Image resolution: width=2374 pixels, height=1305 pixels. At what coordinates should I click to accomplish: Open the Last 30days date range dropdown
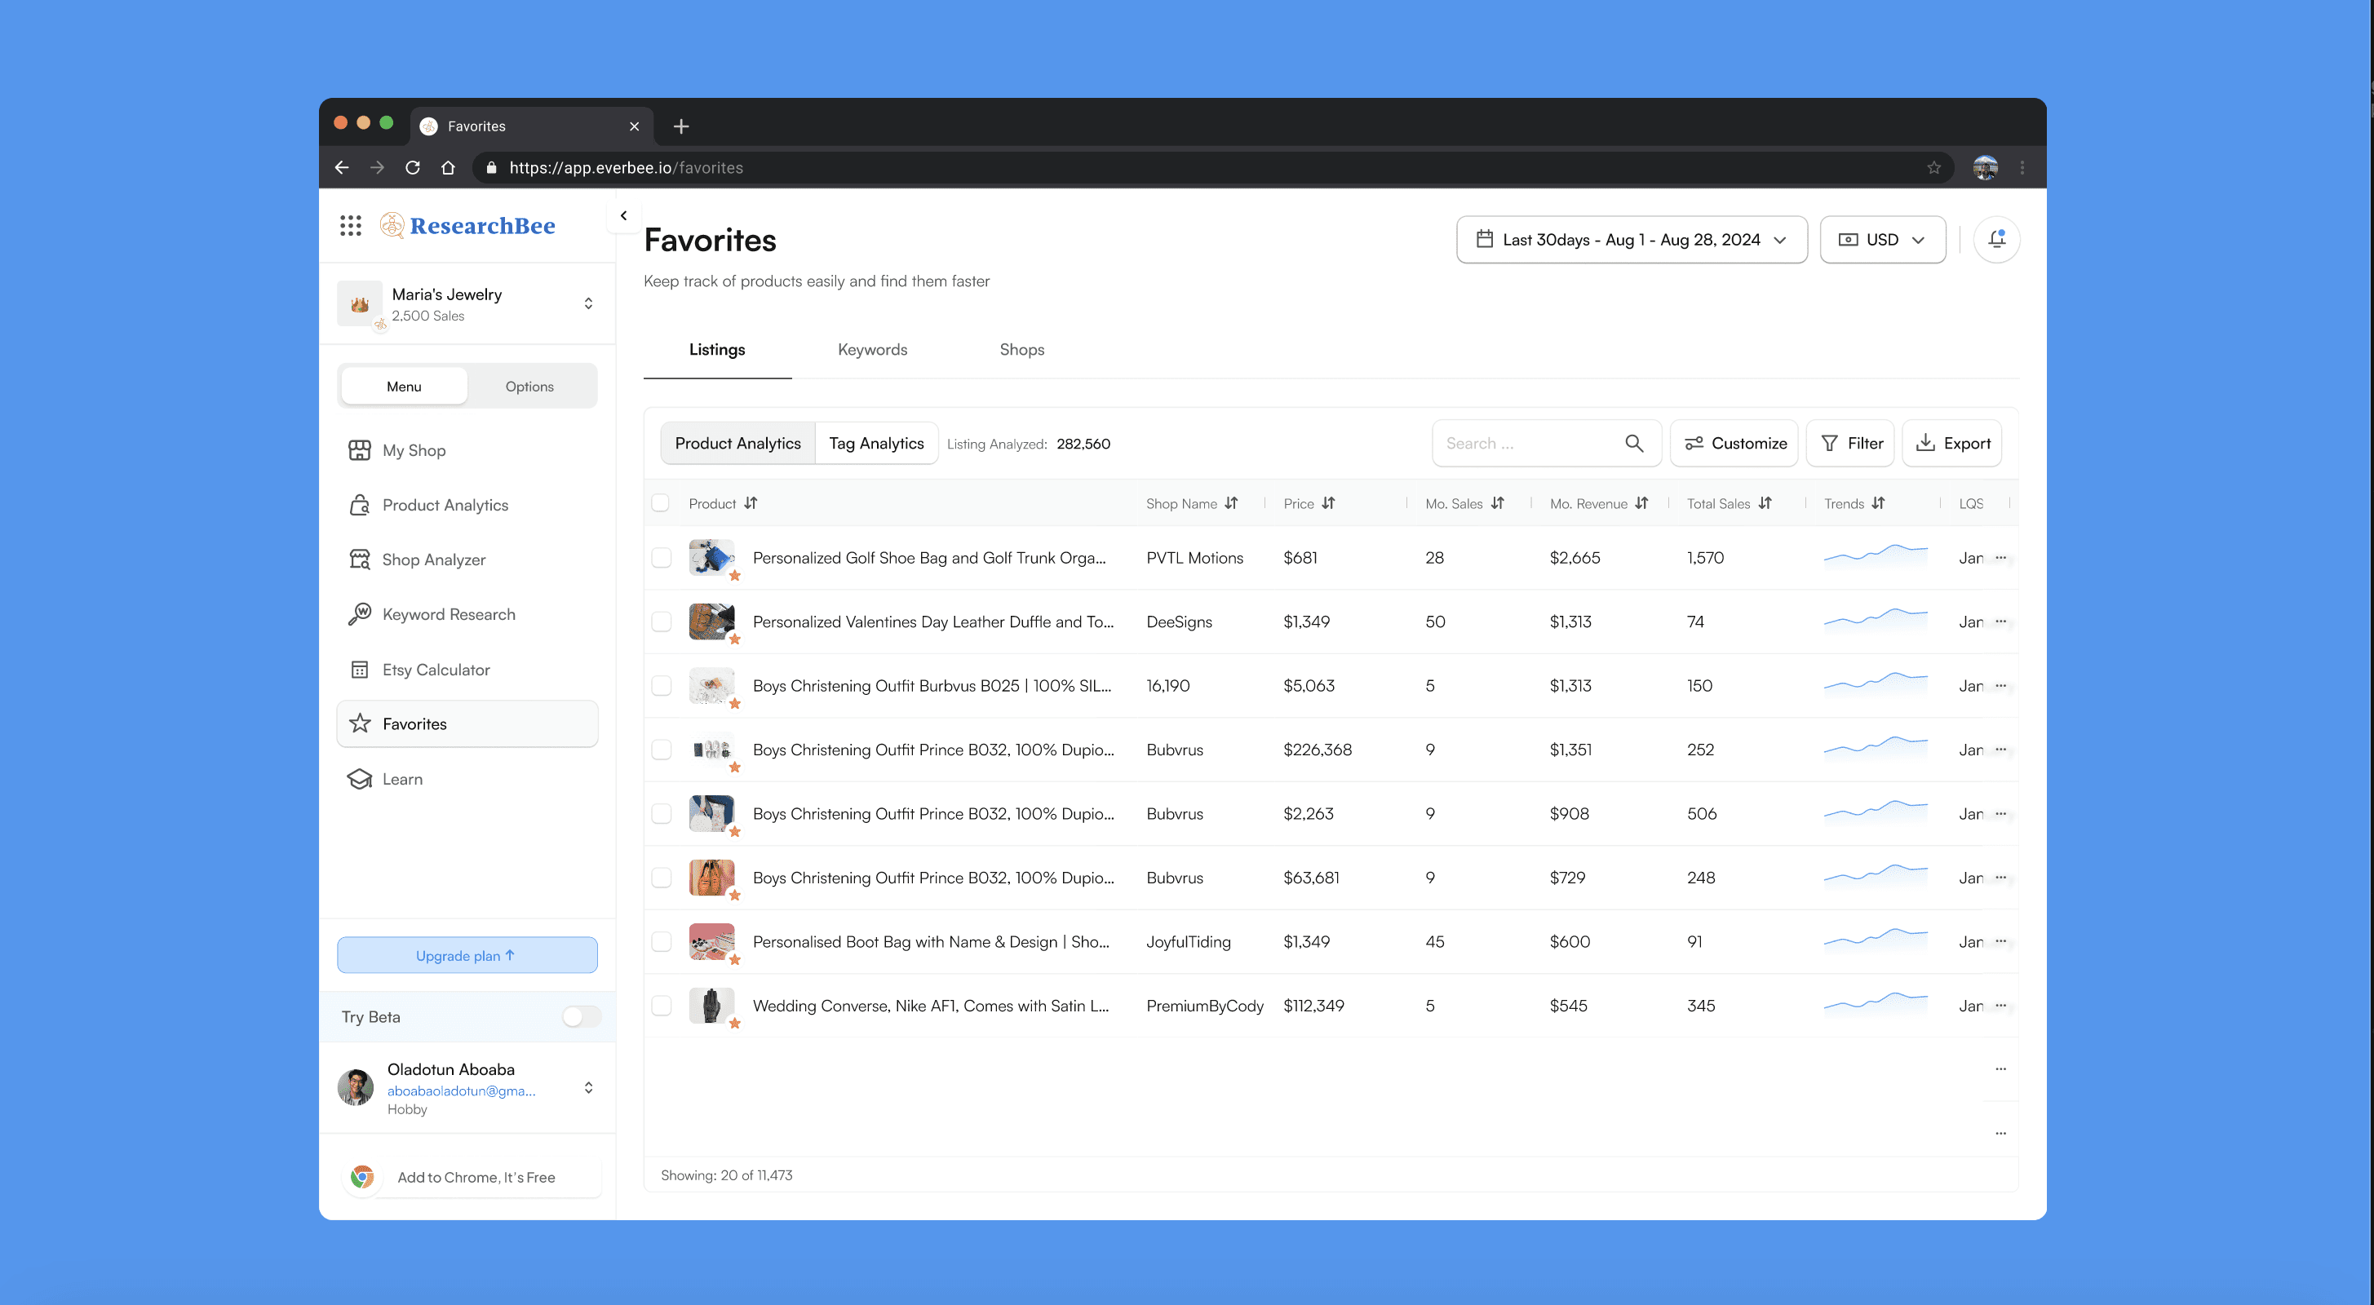(1631, 240)
